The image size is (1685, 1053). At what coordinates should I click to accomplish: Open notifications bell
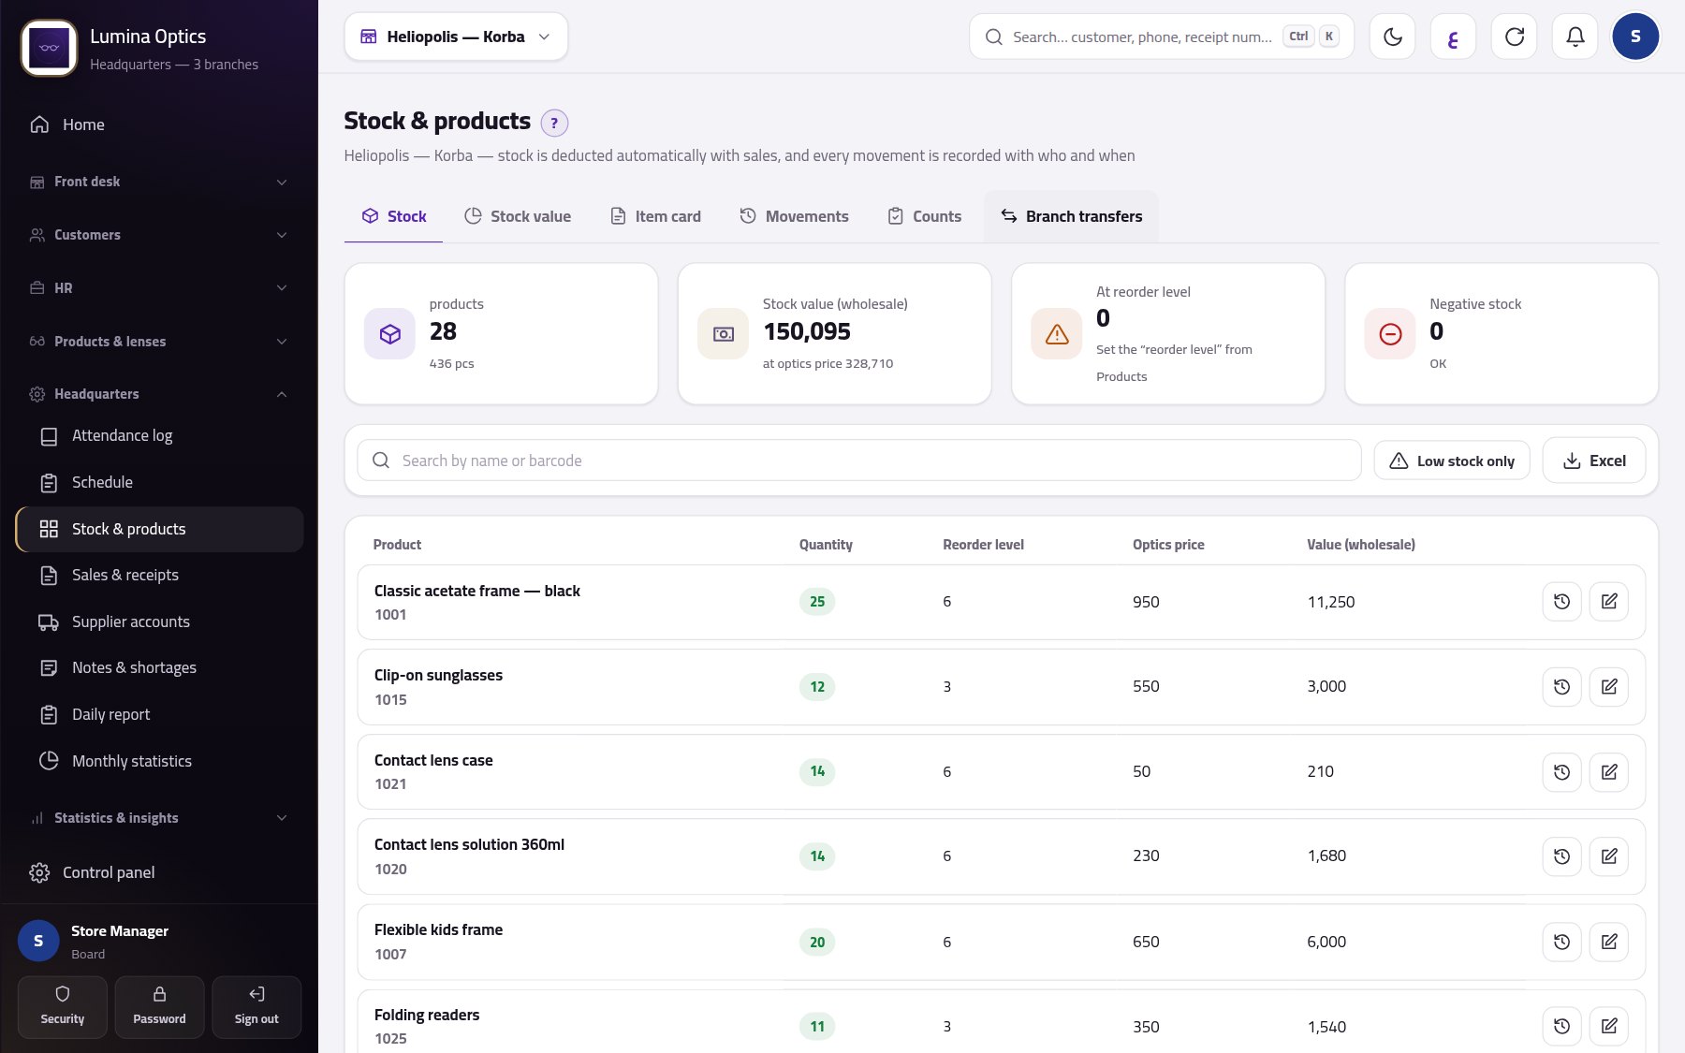pos(1575,37)
